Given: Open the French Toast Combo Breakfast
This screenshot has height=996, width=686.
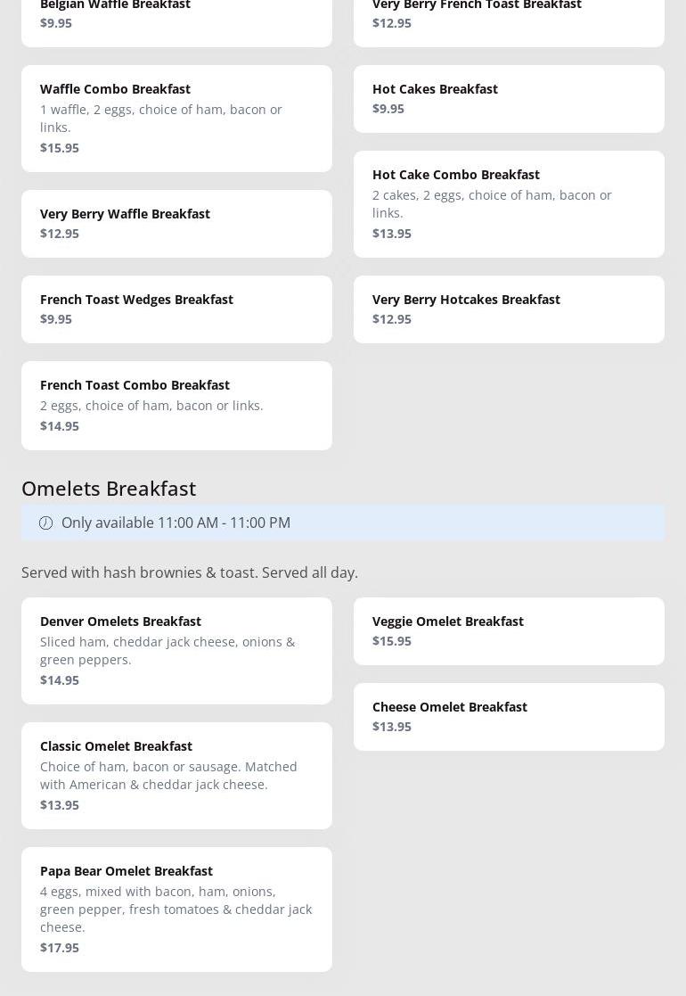Looking at the screenshot, I should pyautogui.click(x=176, y=405).
